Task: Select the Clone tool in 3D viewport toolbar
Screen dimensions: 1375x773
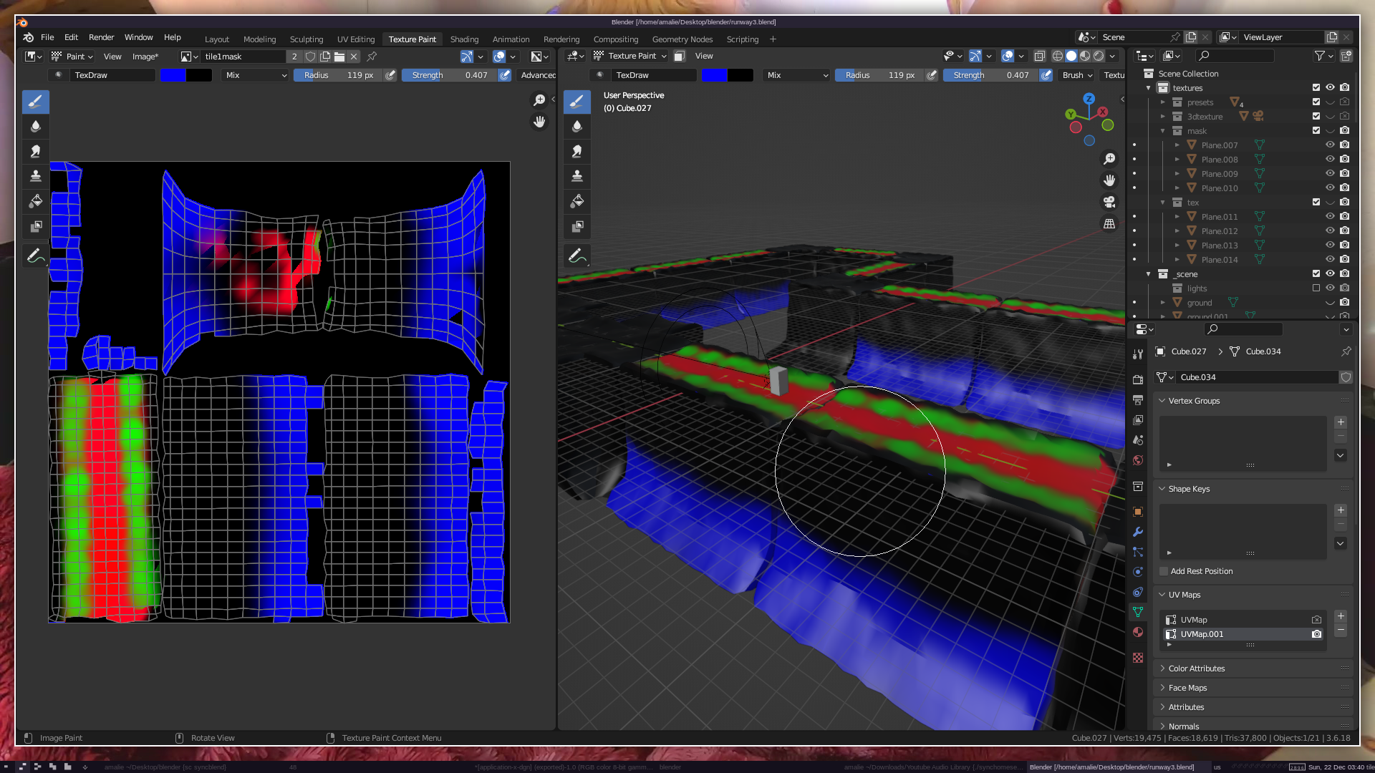Action: [576, 176]
